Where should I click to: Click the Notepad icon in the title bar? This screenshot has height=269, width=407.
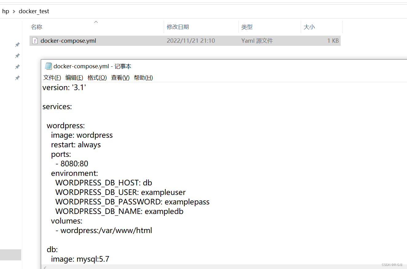coord(48,66)
